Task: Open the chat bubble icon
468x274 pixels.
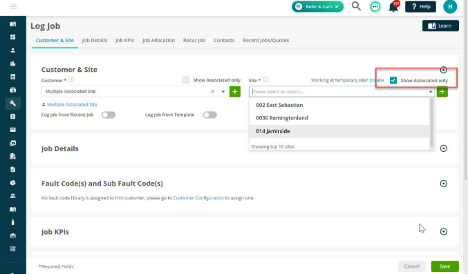Action: click(375, 7)
